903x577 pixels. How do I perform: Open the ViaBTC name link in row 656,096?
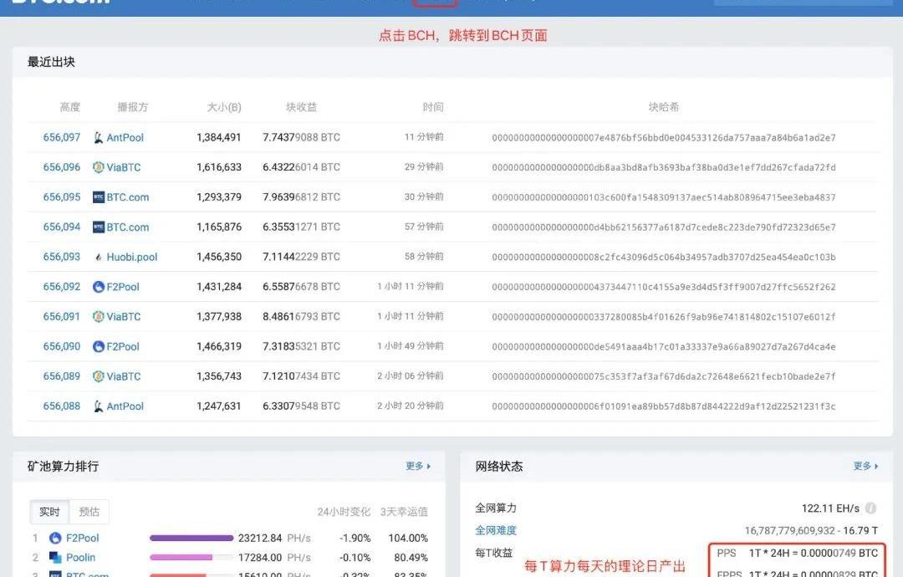pos(123,167)
